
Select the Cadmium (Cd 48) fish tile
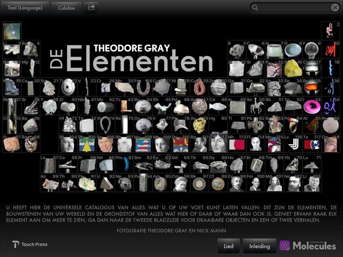(x=218, y=106)
